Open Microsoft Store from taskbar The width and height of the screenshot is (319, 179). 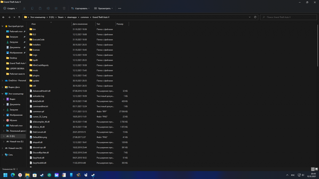coord(34,175)
